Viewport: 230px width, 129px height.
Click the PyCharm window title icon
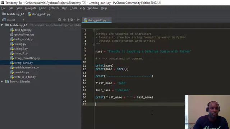tap(3, 3)
